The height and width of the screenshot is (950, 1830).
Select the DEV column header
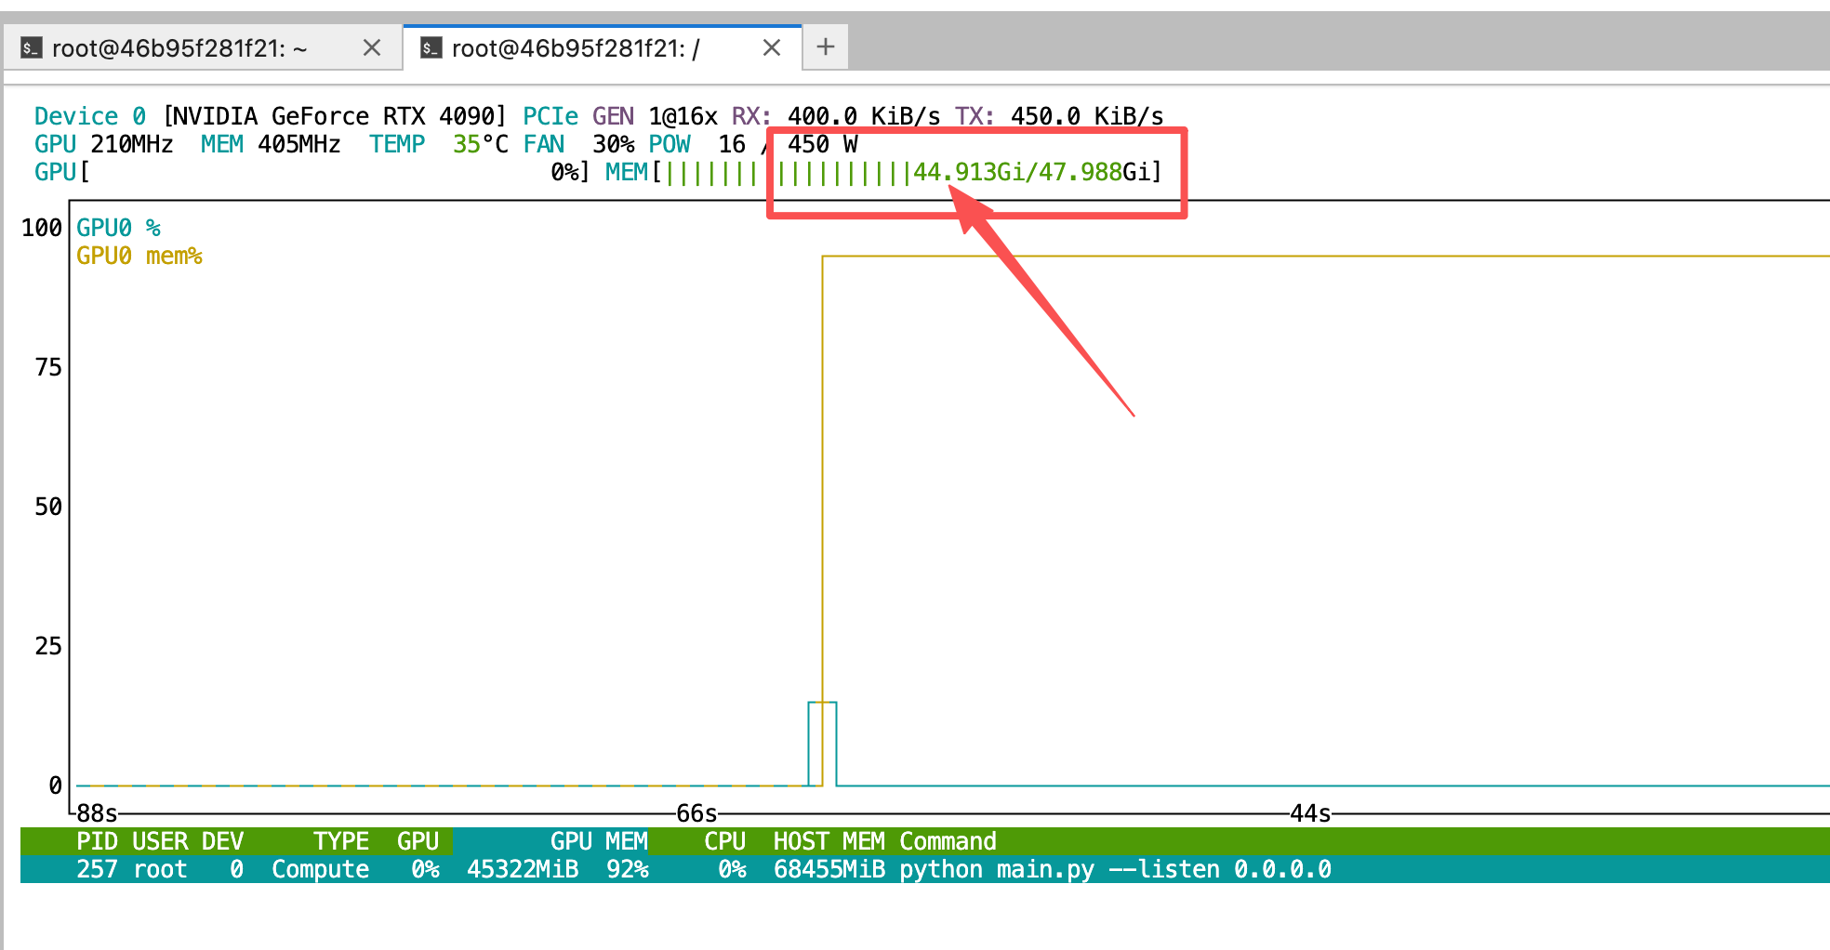pos(222,841)
